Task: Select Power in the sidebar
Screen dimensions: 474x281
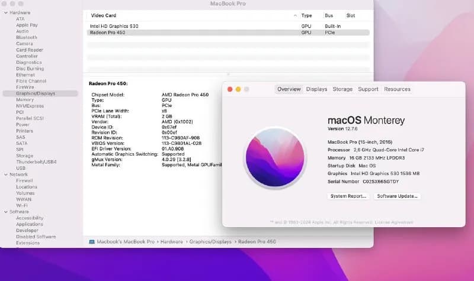Action: tap(23, 125)
